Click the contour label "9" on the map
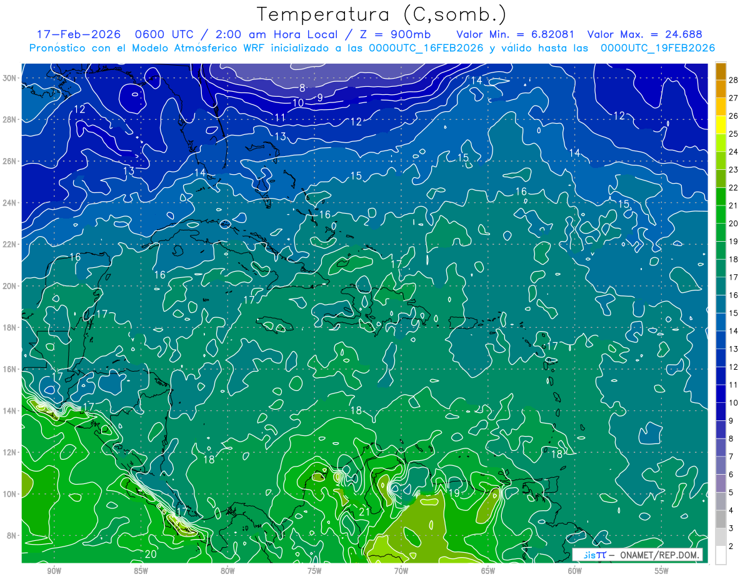The height and width of the screenshot is (579, 750). click(x=319, y=97)
